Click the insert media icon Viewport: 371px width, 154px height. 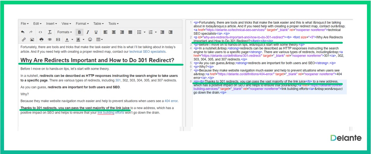[58, 40]
